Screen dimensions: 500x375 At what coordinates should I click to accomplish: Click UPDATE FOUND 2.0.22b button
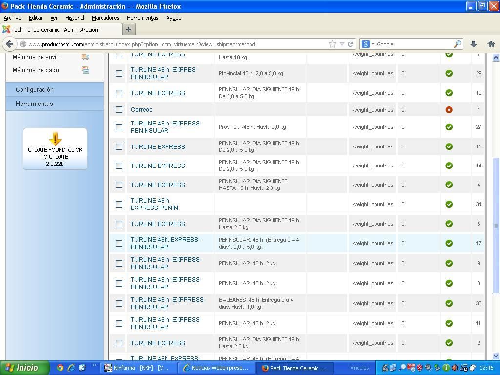(x=55, y=149)
